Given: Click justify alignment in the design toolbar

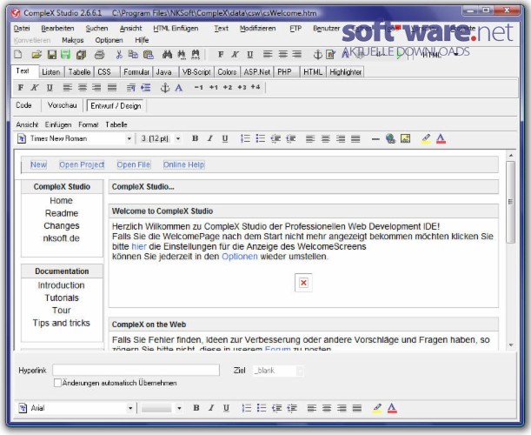Looking at the screenshot, I should (x=355, y=138).
